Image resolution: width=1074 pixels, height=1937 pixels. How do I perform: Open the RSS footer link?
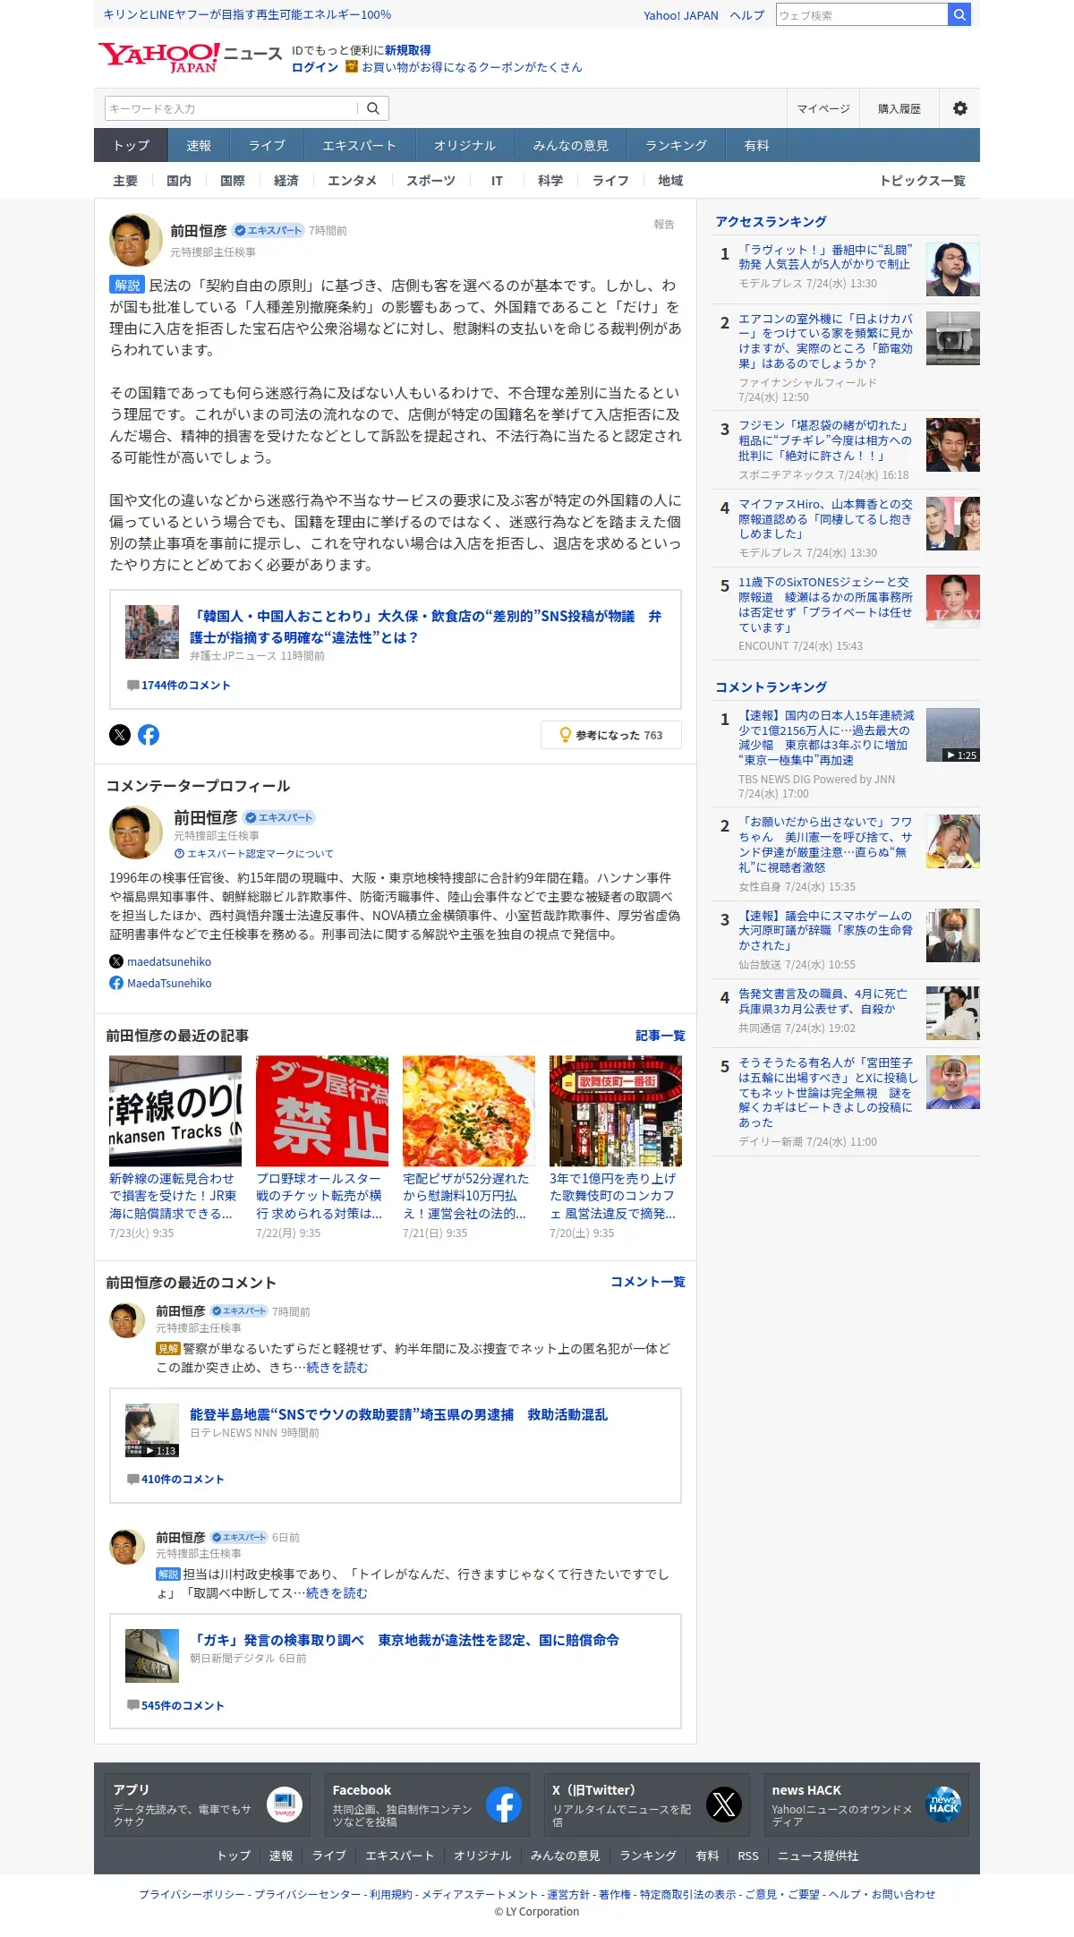[748, 1856]
